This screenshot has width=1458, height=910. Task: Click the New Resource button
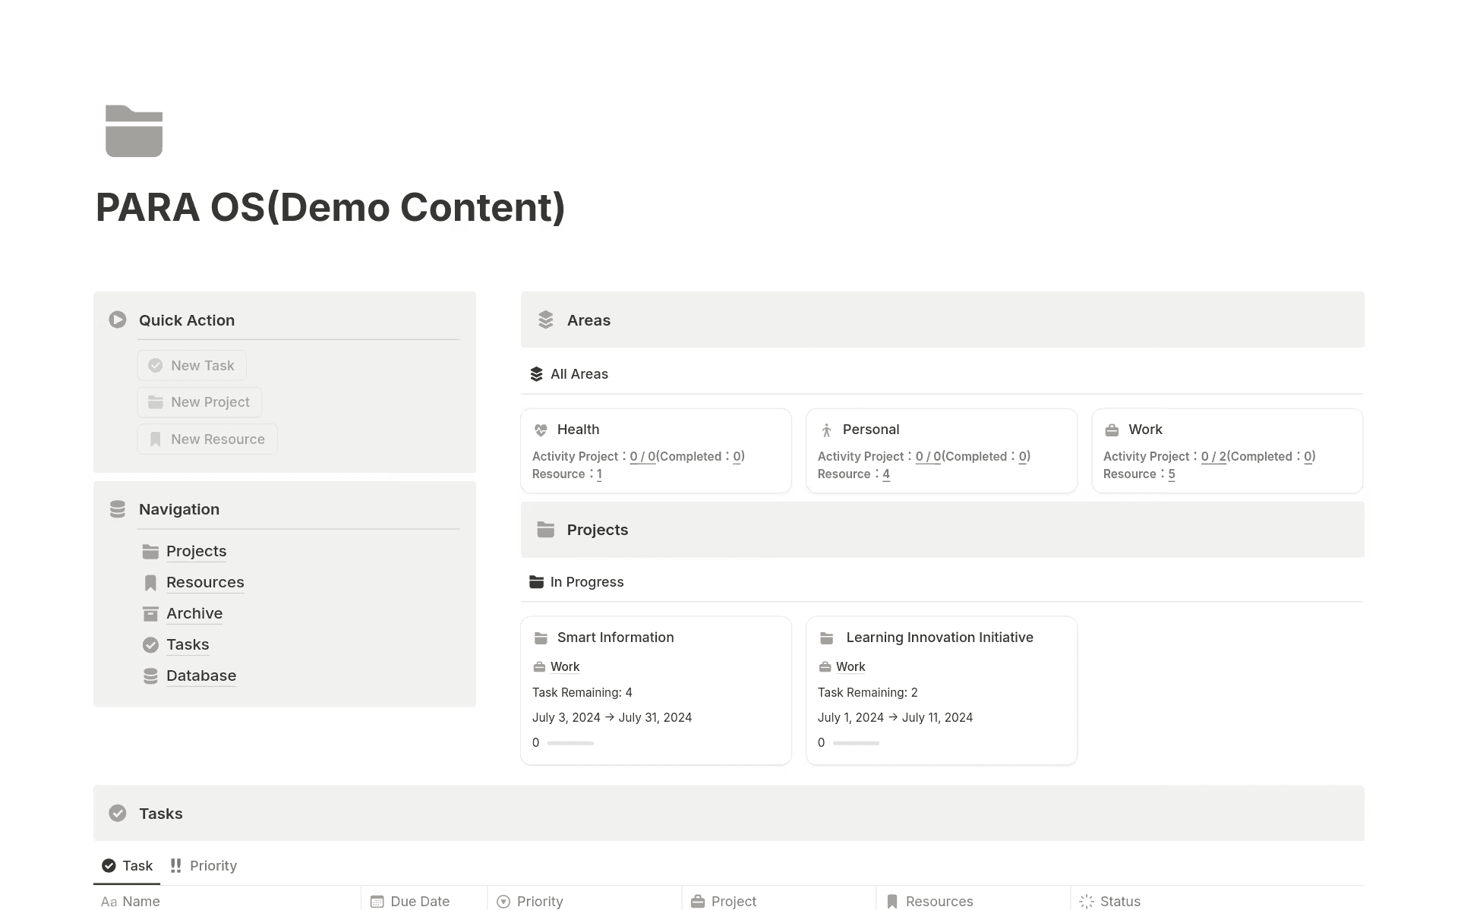(207, 439)
